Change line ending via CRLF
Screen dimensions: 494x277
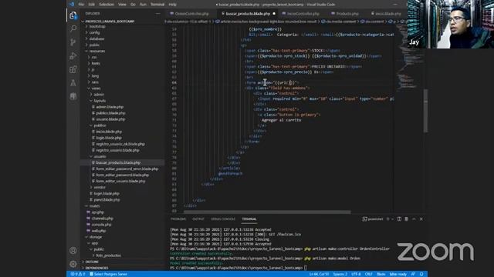369,274
